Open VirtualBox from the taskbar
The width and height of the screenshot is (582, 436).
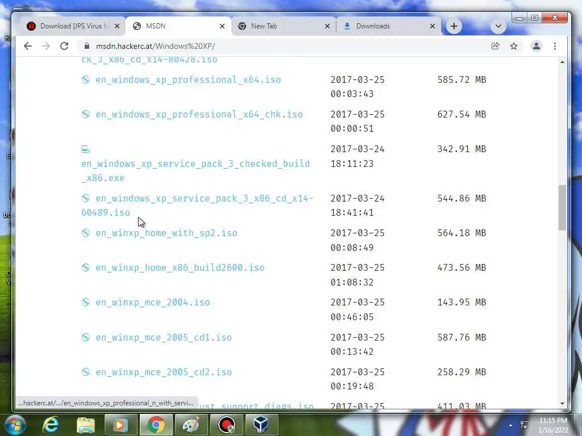[261, 425]
